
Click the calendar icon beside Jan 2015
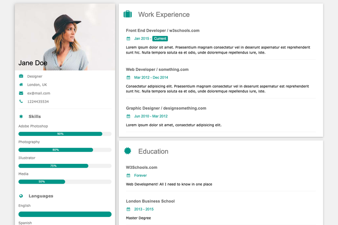[x=128, y=38]
